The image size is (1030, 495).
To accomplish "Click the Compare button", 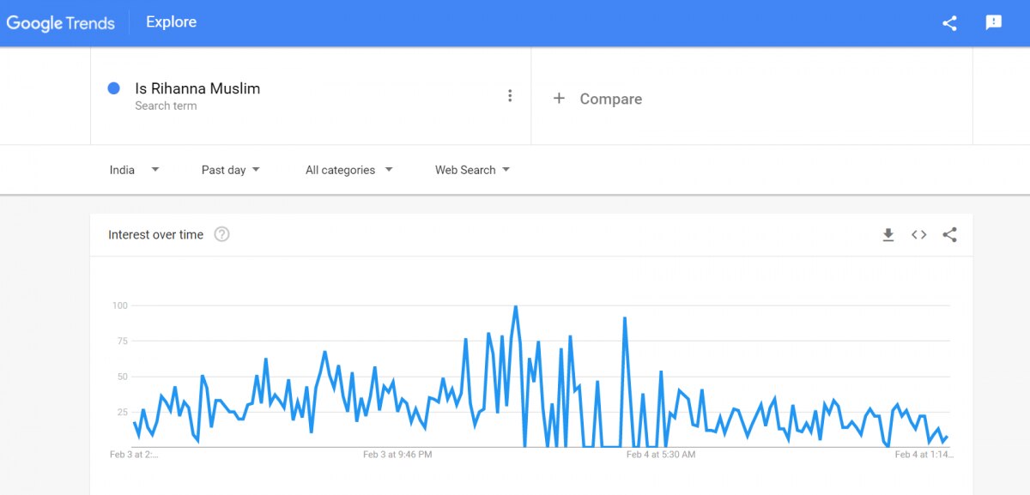I will (610, 99).
